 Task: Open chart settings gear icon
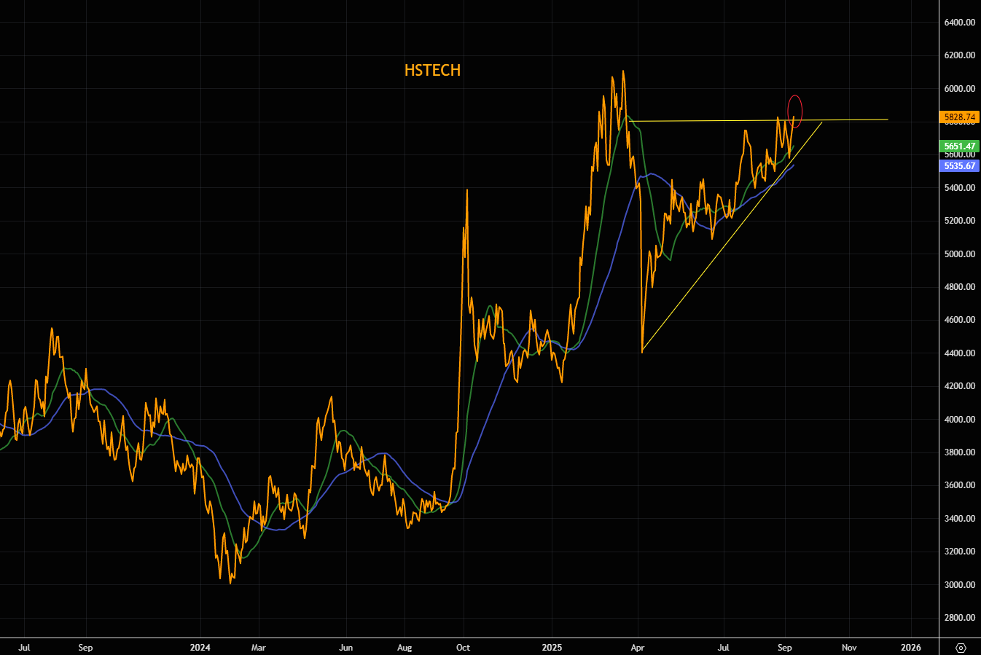(x=960, y=648)
